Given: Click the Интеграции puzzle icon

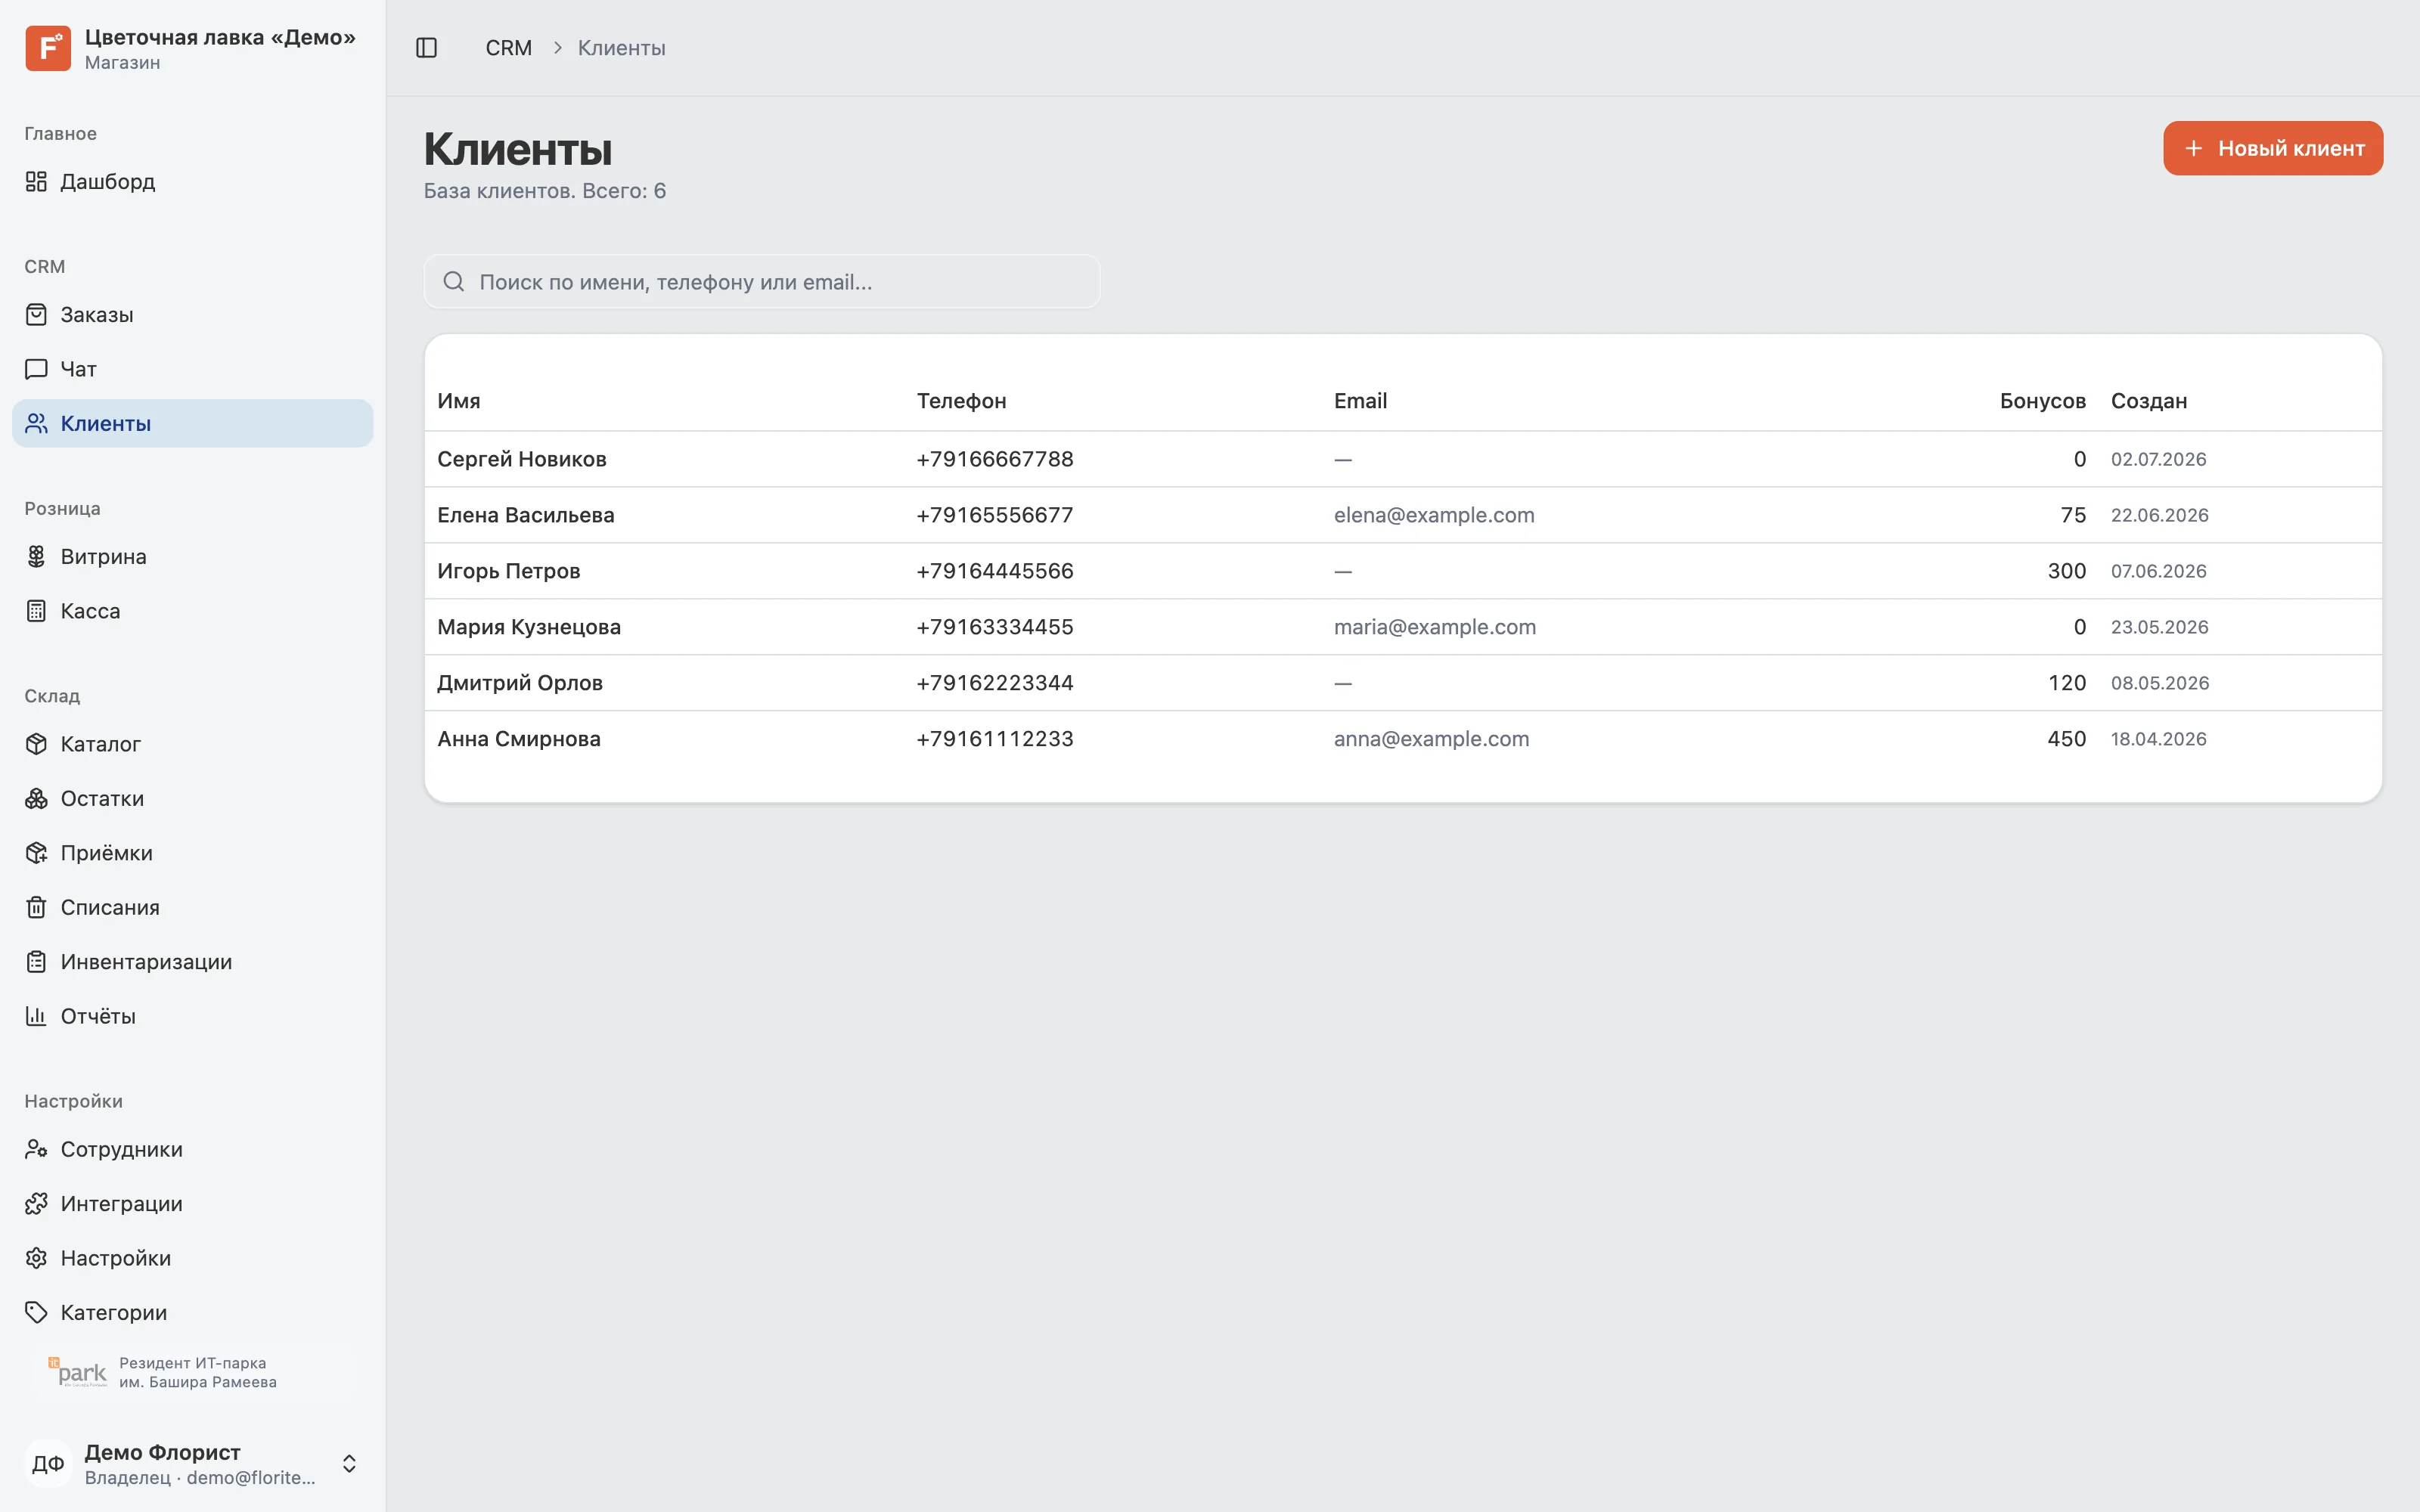Looking at the screenshot, I should 36,1203.
